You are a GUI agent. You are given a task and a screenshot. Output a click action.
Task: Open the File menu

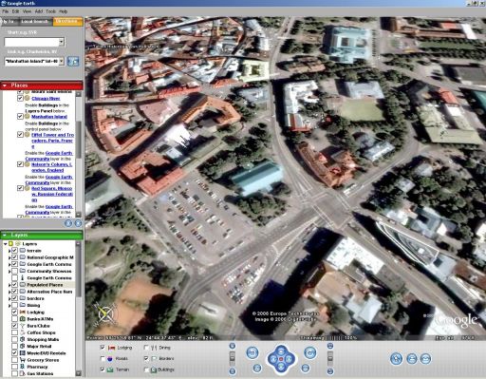pyautogui.click(x=6, y=11)
